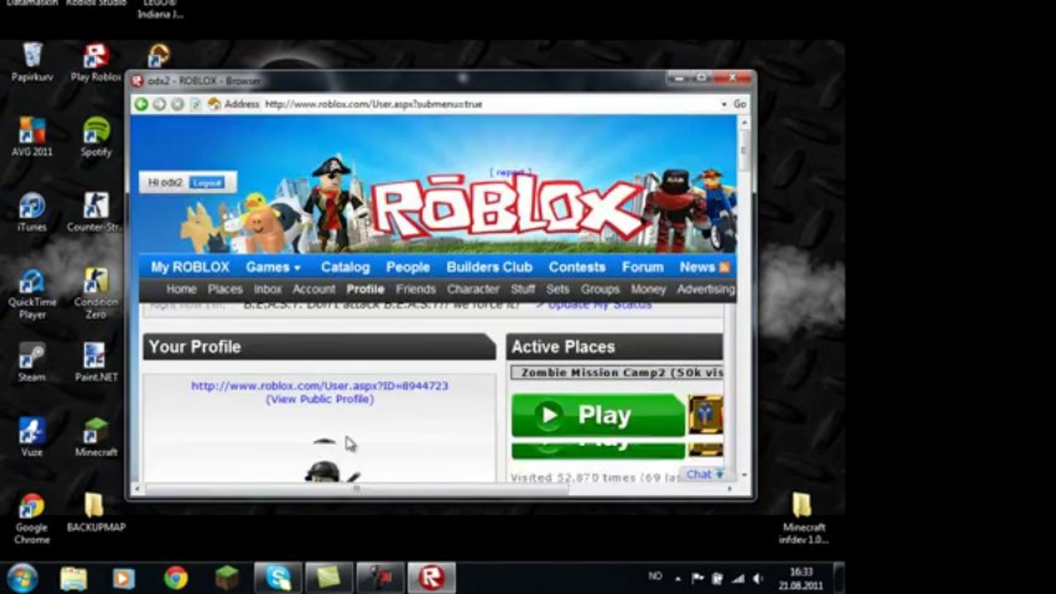Expand the Chat panel at bottom right
Viewport: 1056px width, 594px height.
click(703, 474)
